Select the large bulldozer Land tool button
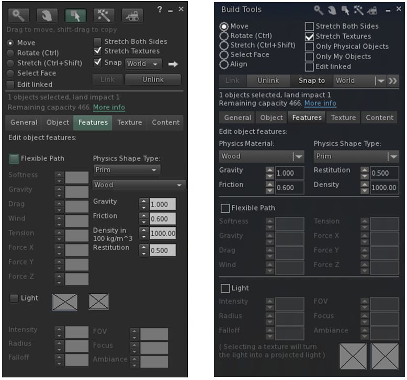 [x=132, y=16]
